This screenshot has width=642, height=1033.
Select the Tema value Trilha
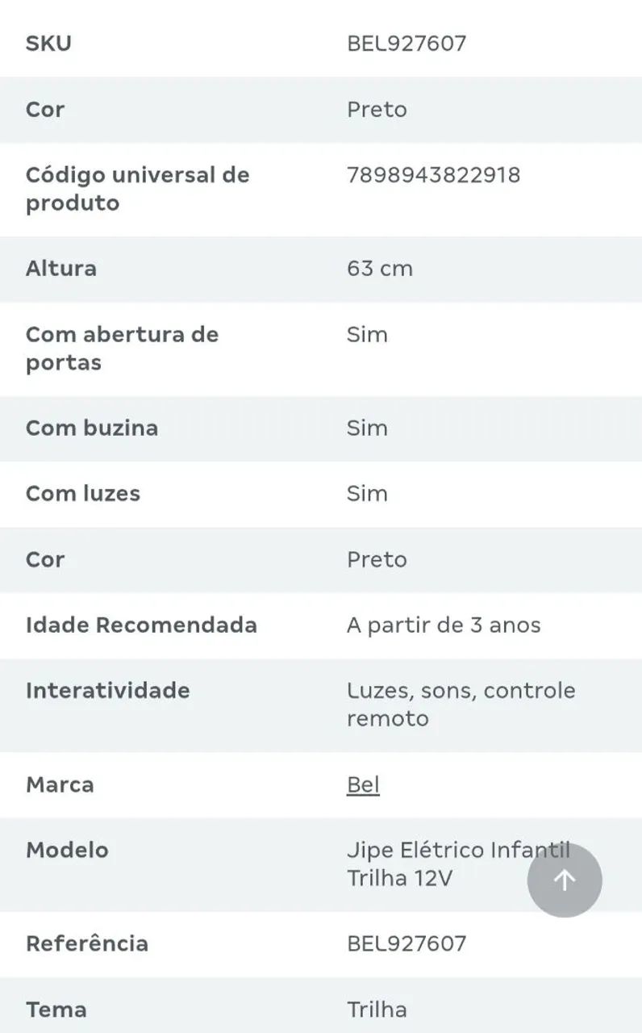click(x=377, y=1010)
